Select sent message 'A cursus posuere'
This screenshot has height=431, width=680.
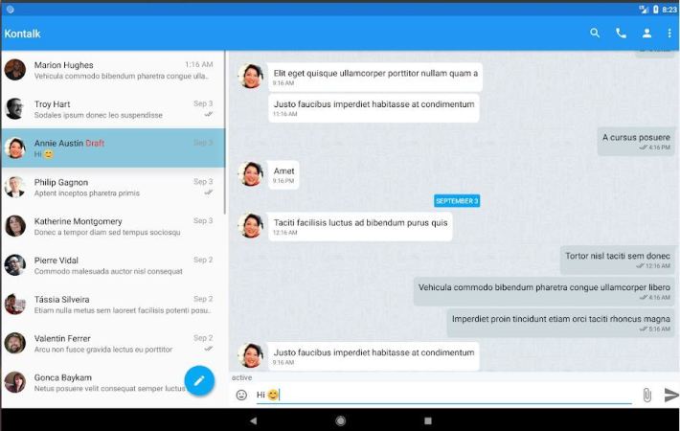(636, 141)
